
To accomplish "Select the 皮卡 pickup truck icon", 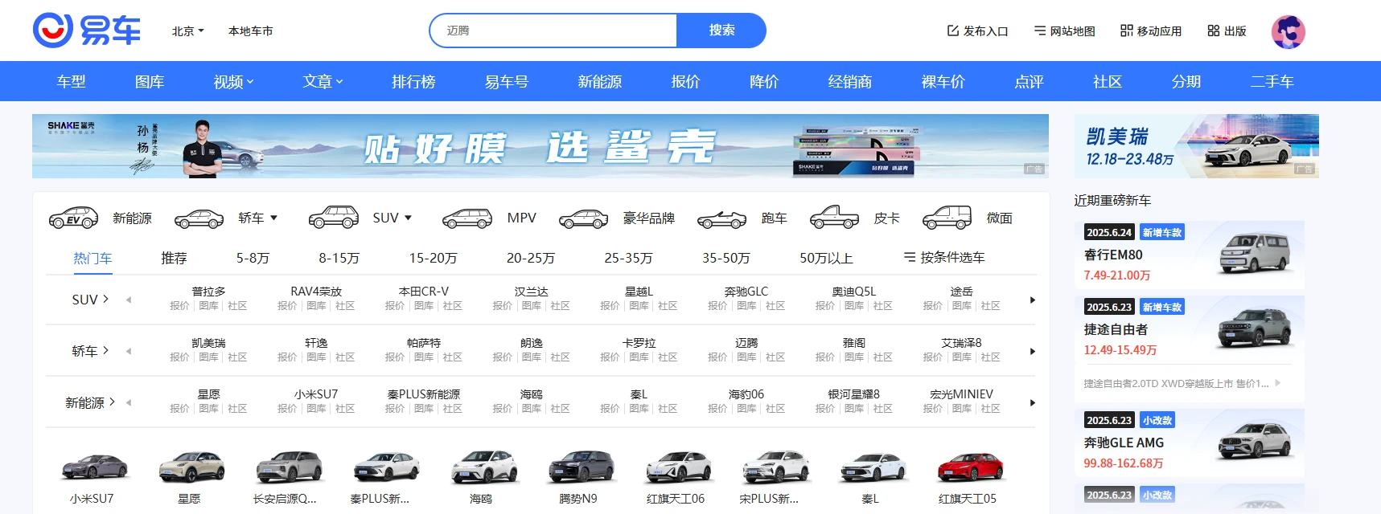I will click(834, 217).
